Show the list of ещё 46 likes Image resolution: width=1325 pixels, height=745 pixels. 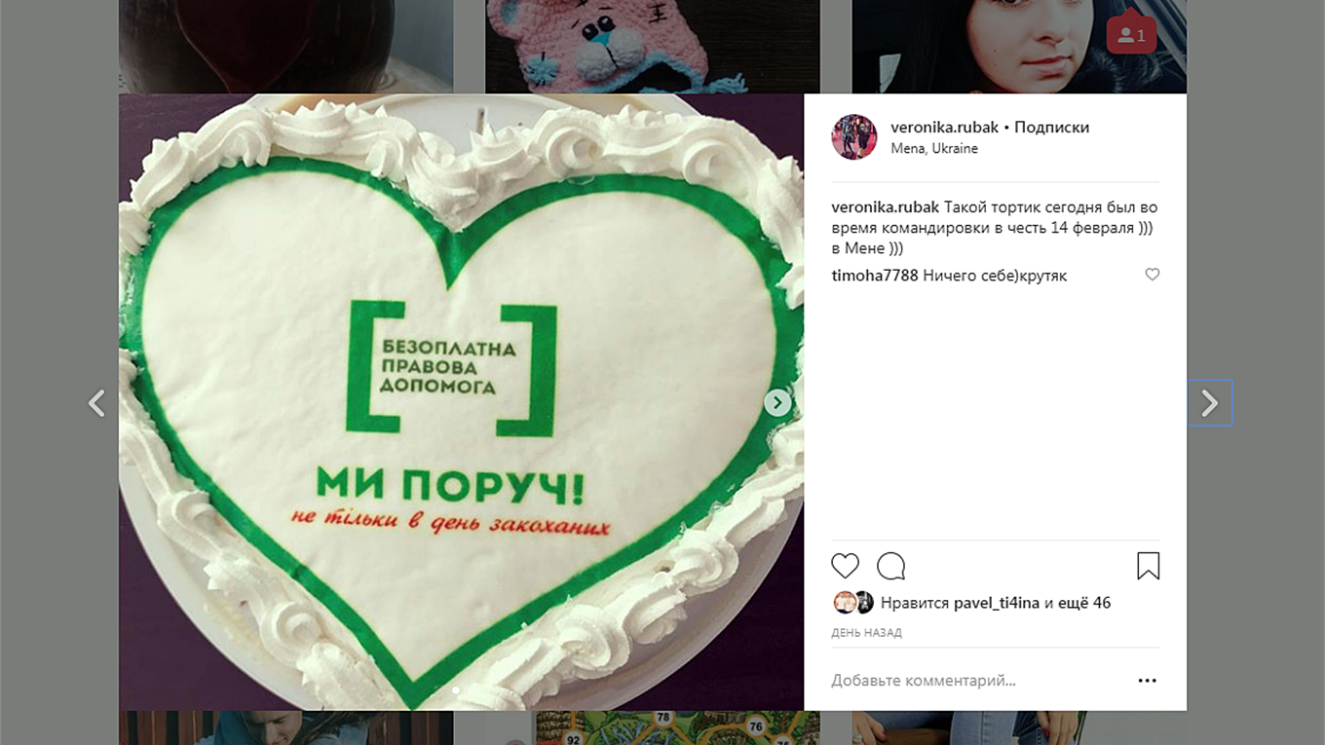click(1084, 603)
